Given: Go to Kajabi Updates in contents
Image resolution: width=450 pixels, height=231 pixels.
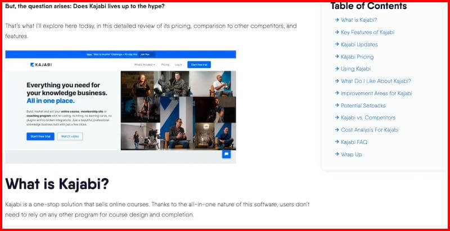Looking at the screenshot, I should (359, 44).
